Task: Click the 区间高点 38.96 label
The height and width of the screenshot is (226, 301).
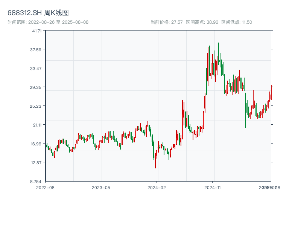Action: click(202, 22)
